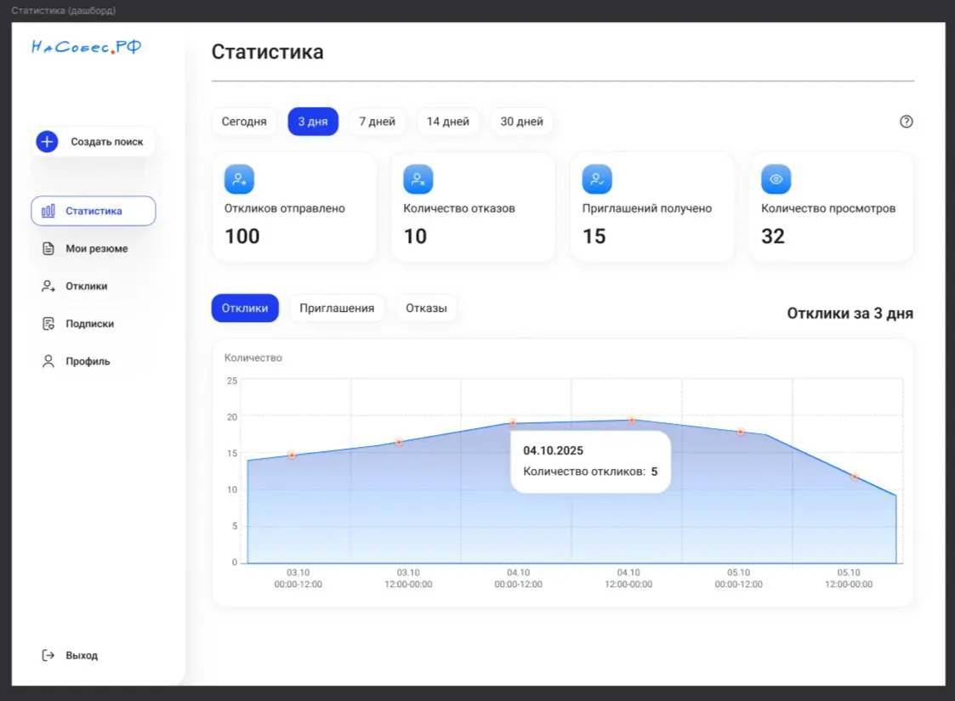The image size is (955, 701).
Task: Click the blue plus icon for creating a search
Action: pyautogui.click(x=48, y=142)
